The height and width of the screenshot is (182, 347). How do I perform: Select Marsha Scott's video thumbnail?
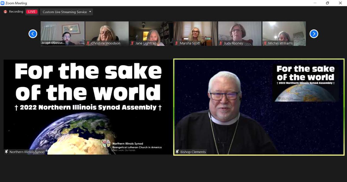coord(195,34)
